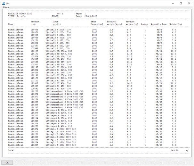Click the 'No: 1' report number
The height and width of the screenshot is (166, 194).
click(60, 14)
